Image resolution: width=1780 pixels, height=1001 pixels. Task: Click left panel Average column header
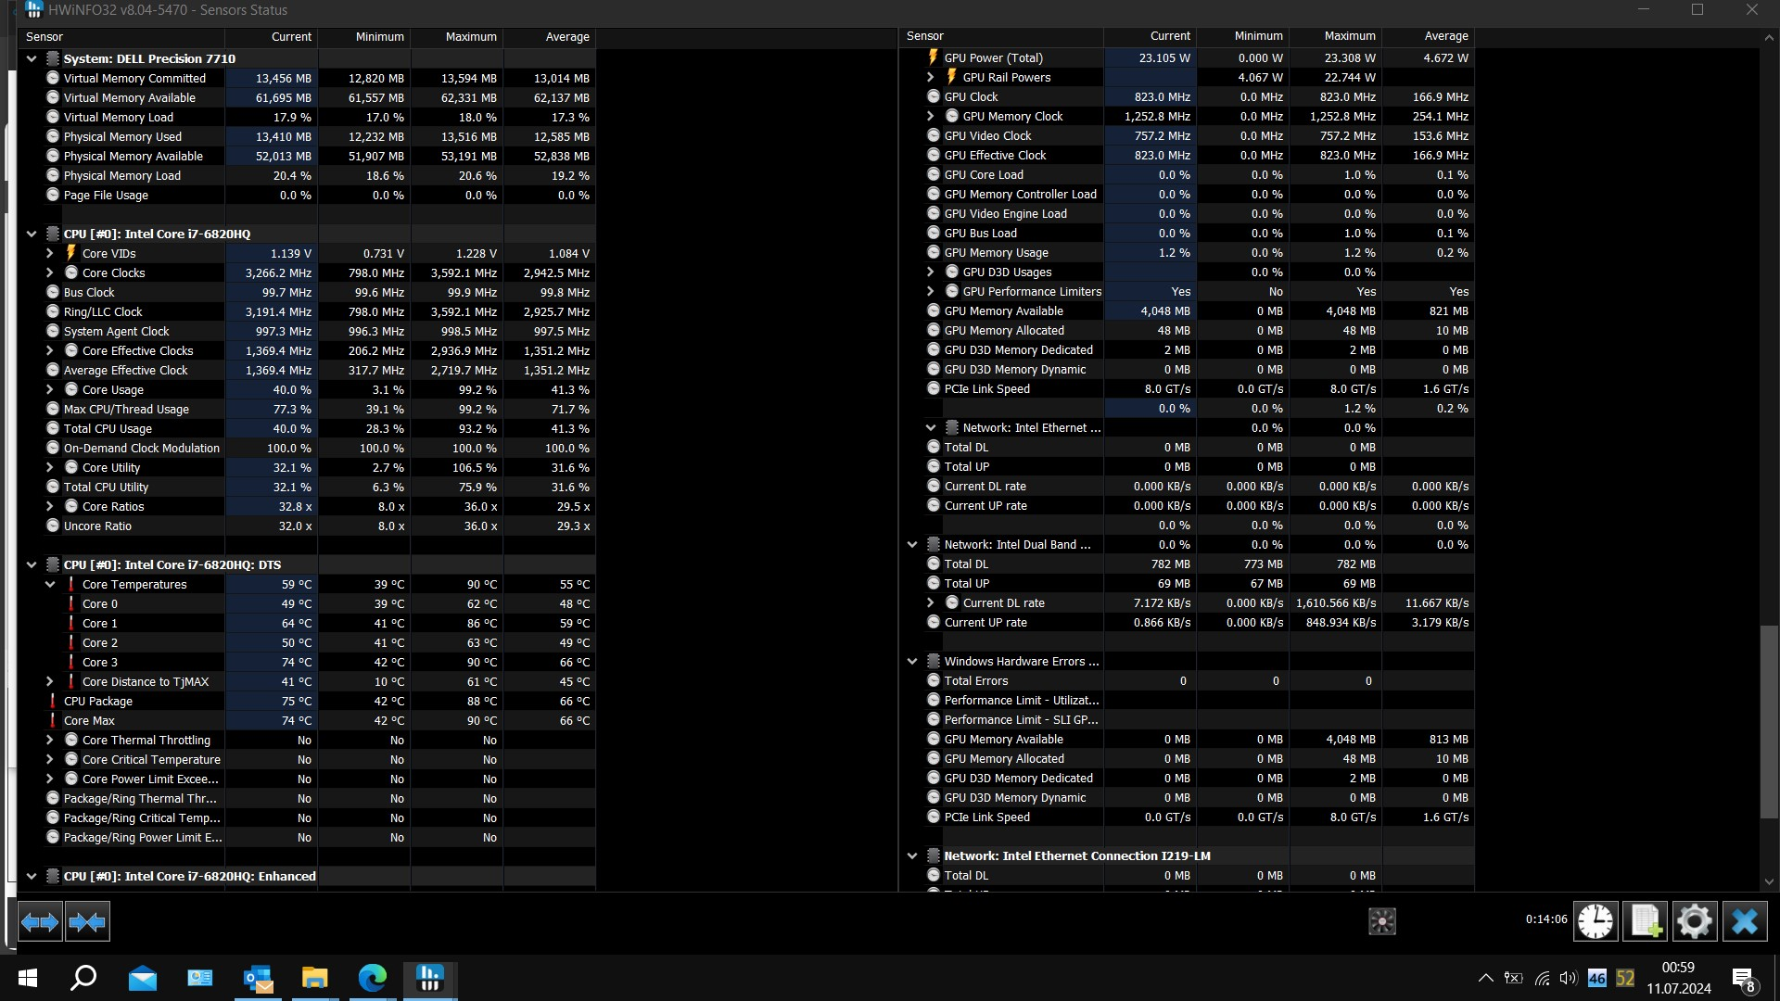tap(549, 37)
